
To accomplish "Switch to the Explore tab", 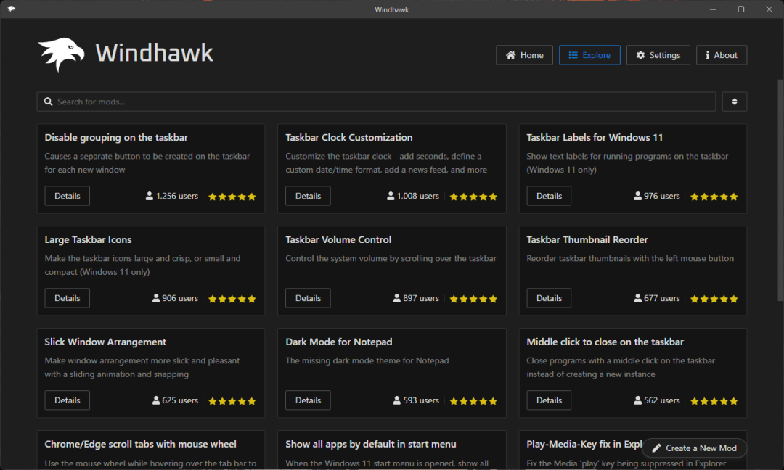I will tap(589, 55).
